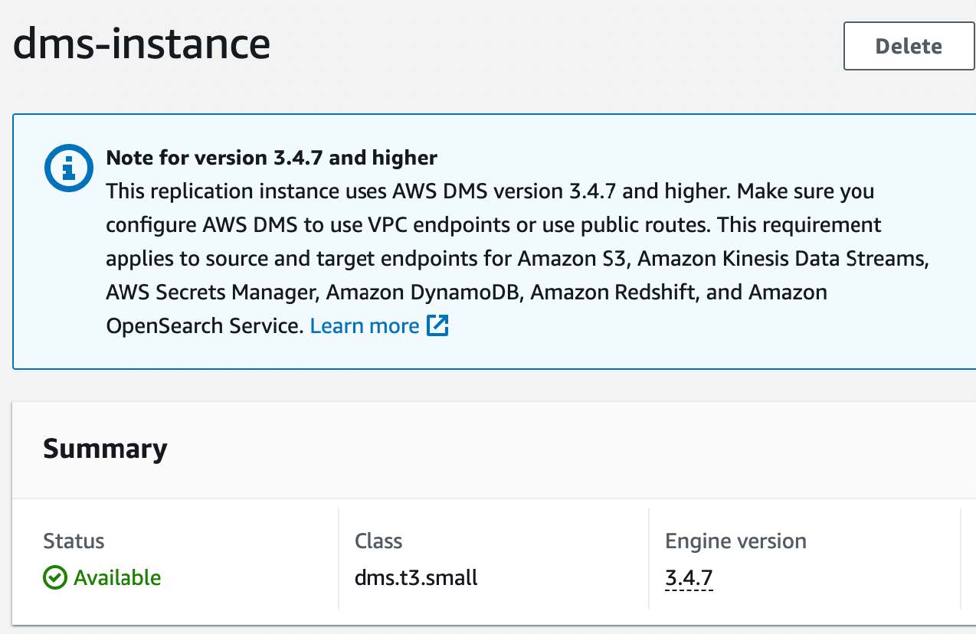Click the external link icon after Learn more
Image resolution: width=976 pixels, height=634 pixels.
coord(438,325)
